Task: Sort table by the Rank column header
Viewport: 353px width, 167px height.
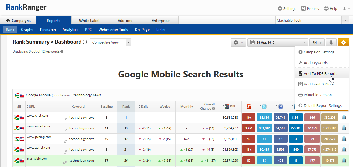Action: tap(126, 107)
